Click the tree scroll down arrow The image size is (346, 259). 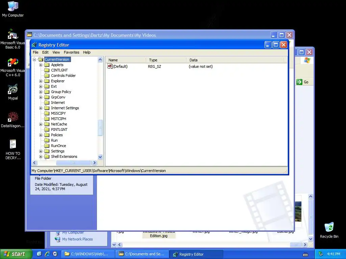click(100, 157)
